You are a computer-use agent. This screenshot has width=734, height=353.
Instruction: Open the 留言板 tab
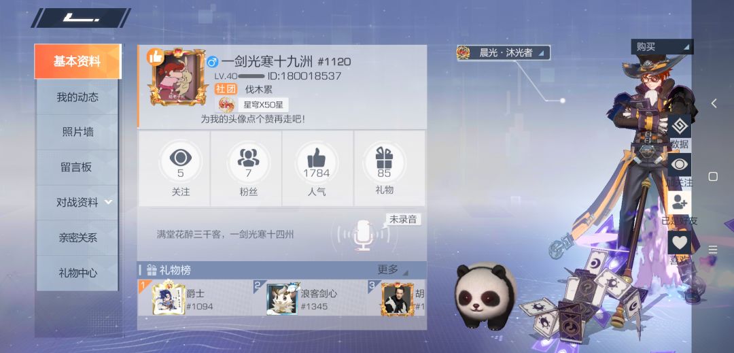point(77,167)
